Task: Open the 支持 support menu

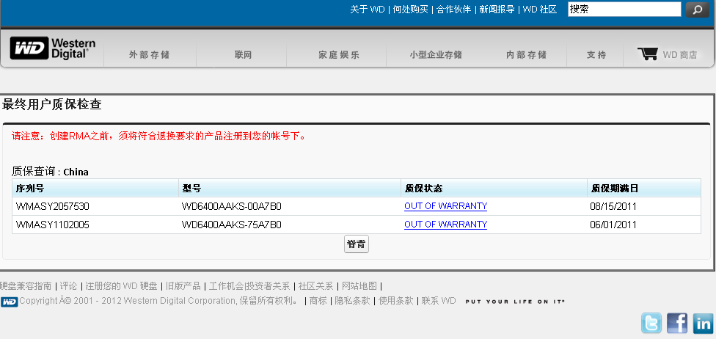Action: [596, 55]
